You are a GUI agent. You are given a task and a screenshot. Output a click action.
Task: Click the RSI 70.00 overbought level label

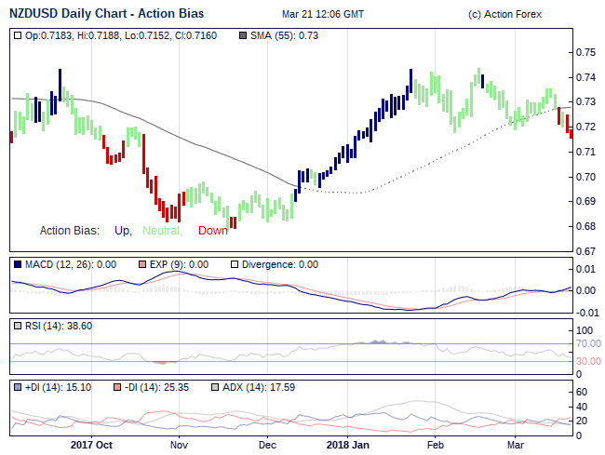point(588,343)
